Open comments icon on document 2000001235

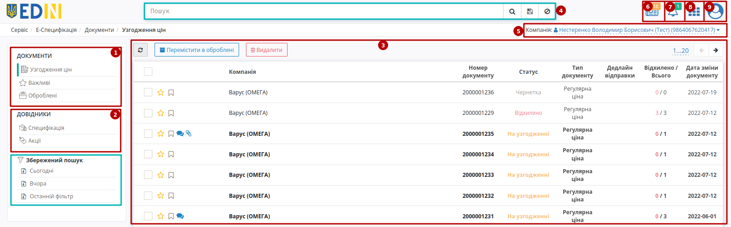point(180,134)
